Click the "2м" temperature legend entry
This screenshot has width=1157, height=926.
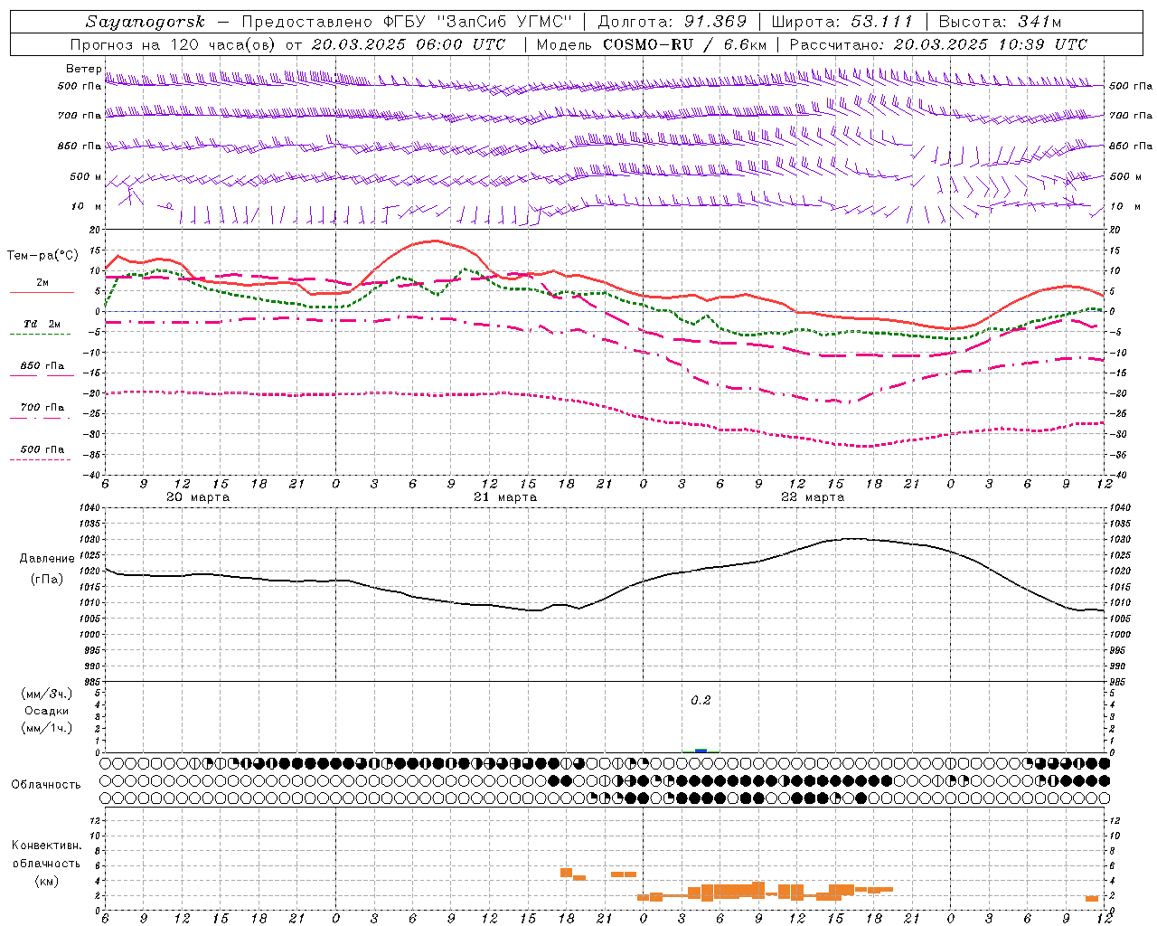point(42,283)
